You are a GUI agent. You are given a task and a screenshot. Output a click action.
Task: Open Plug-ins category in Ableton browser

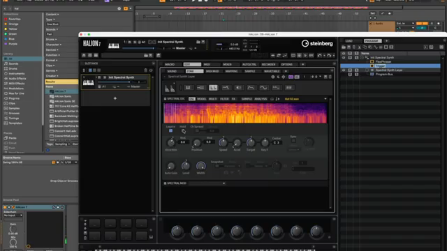tap(14, 98)
